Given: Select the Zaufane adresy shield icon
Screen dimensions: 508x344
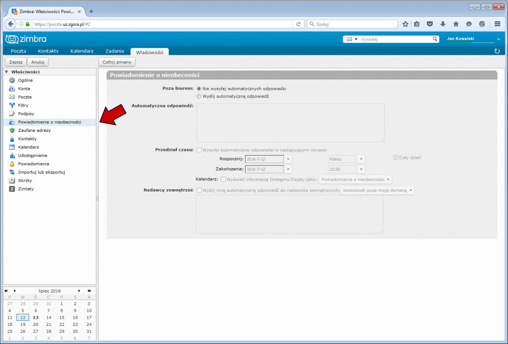Looking at the screenshot, I should (x=12, y=131).
